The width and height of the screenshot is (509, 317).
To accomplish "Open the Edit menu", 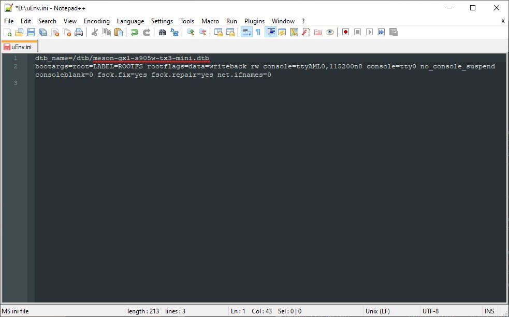I will tap(26, 21).
